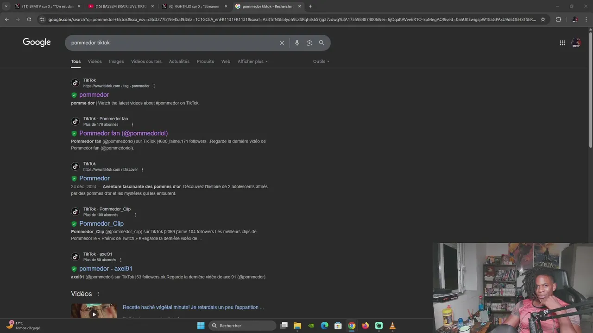Open options for axel91 result
The height and width of the screenshot is (333, 593).
(x=121, y=260)
